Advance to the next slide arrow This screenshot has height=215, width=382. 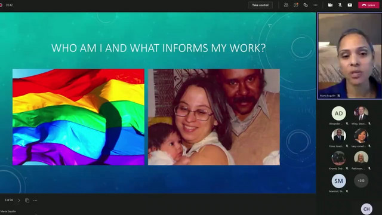point(19,200)
